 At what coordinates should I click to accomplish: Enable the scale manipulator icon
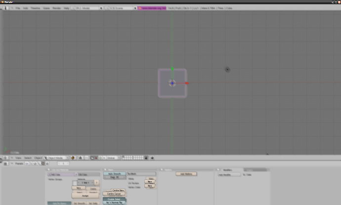pyautogui.click(x=104, y=158)
